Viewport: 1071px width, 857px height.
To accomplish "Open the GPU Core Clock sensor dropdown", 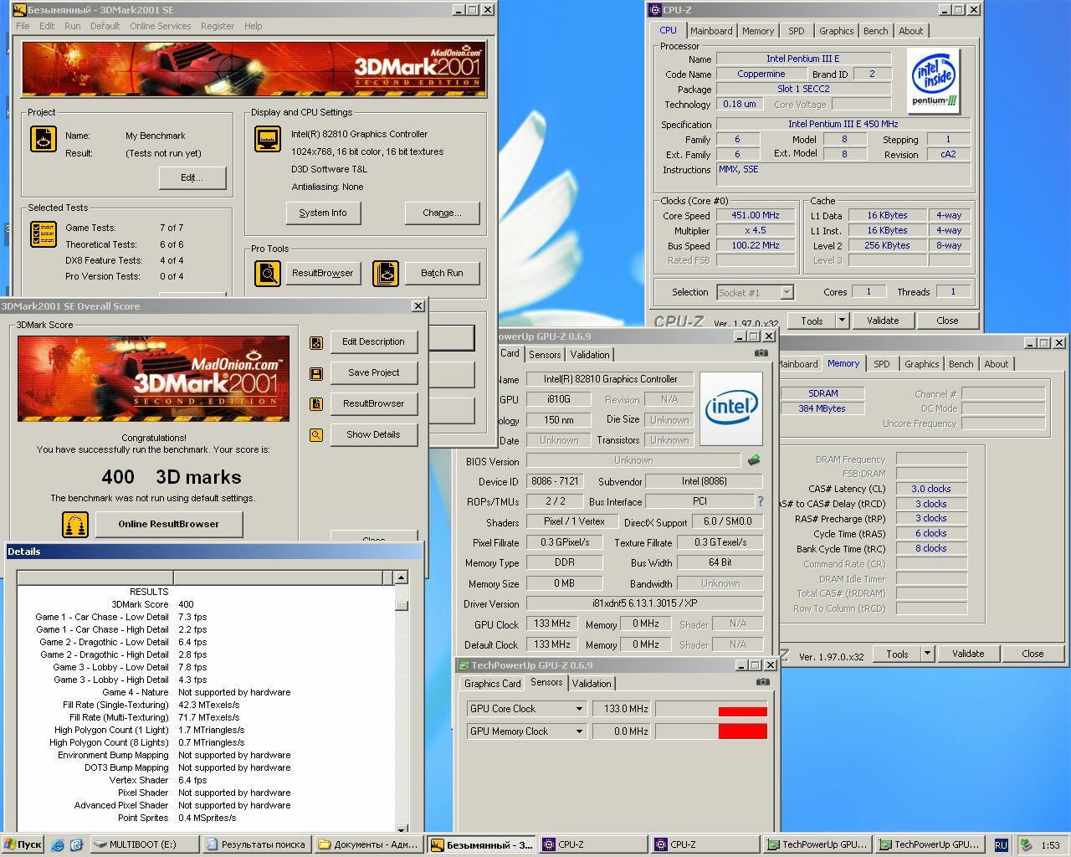I will click(x=578, y=709).
